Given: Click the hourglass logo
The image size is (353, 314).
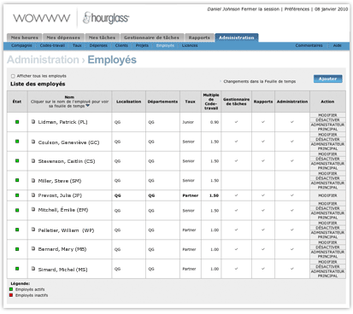Looking at the screenshot, I should tap(106, 18).
